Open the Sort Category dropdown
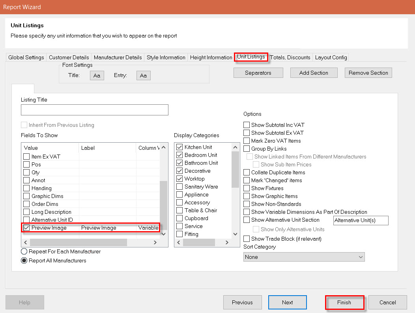The width and height of the screenshot is (415, 313). point(360,257)
